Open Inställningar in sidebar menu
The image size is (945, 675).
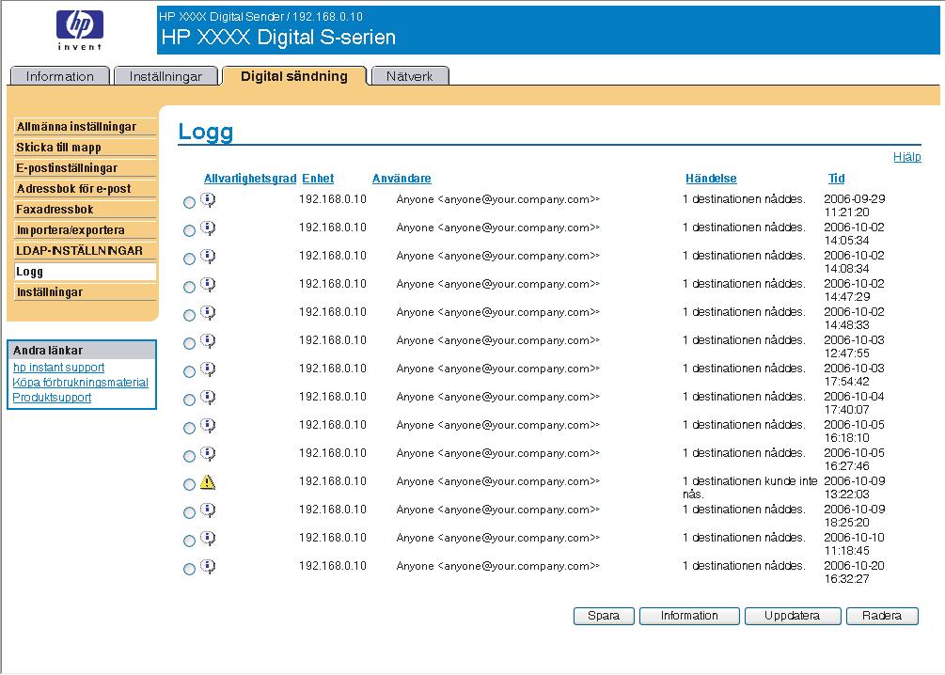pyautogui.click(x=85, y=292)
